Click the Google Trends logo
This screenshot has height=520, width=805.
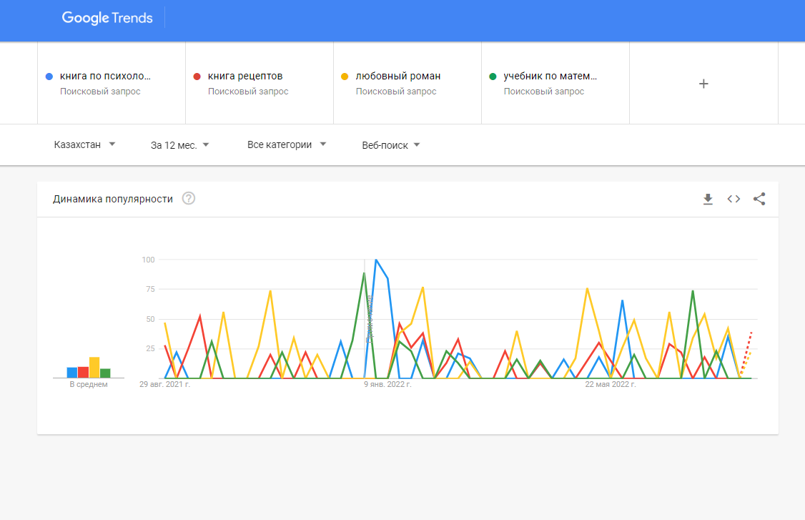pyautogui.click(x=107, y=18)
